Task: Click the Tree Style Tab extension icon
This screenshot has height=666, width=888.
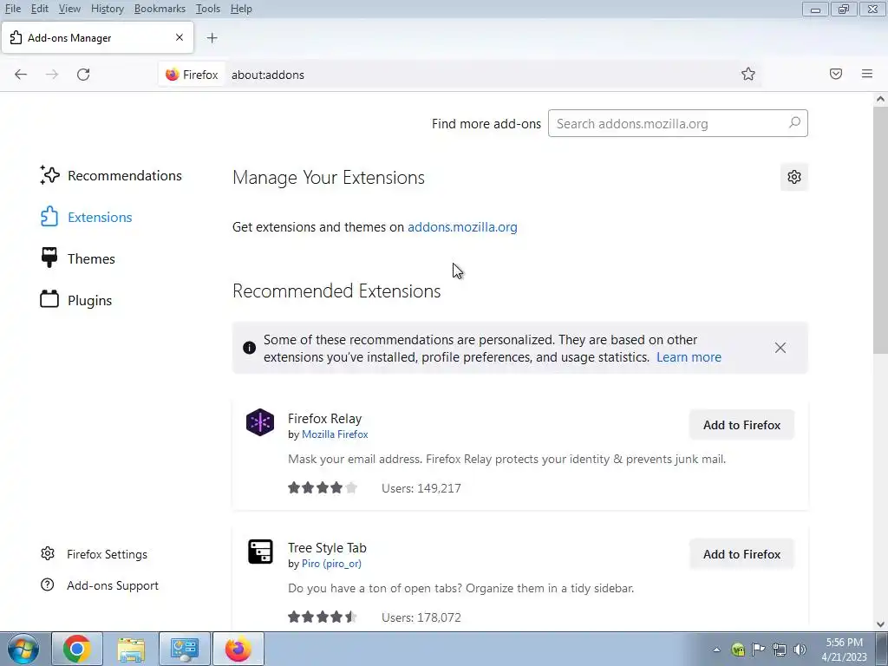Action: (x=260, y=551)
